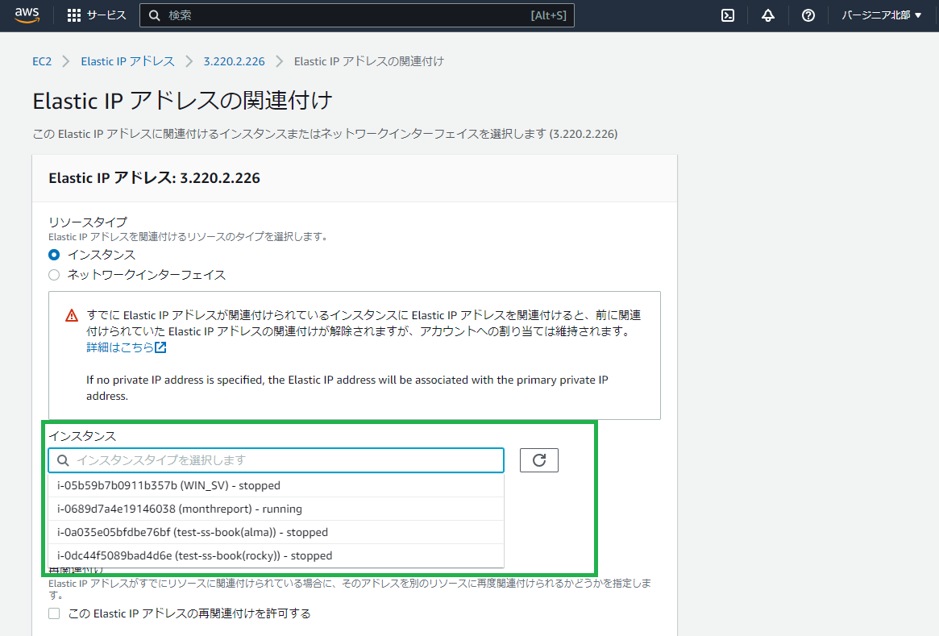939x636 pixels.
Task: Enable Elastic IP 再関連付け checkbox
Action: [53, 613]
